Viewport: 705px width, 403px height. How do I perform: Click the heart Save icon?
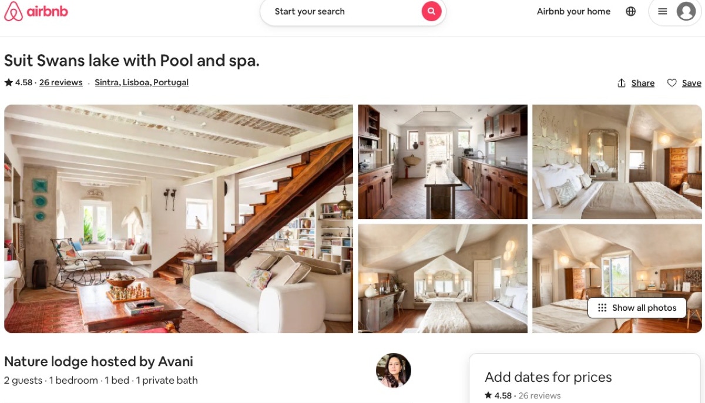tap(672, 83)
